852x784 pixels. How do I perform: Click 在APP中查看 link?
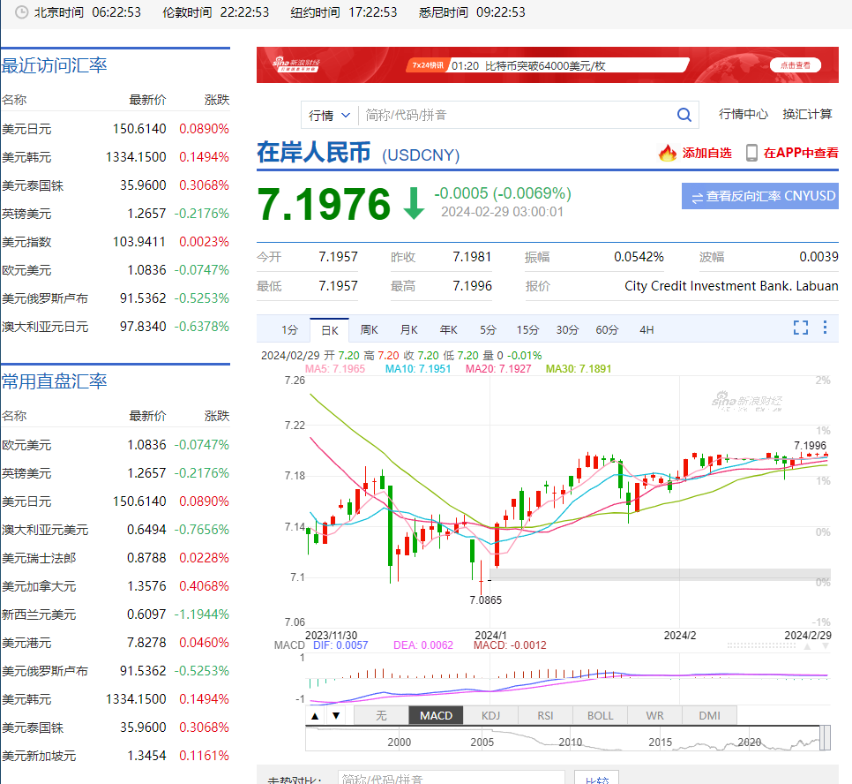[801, 153]
